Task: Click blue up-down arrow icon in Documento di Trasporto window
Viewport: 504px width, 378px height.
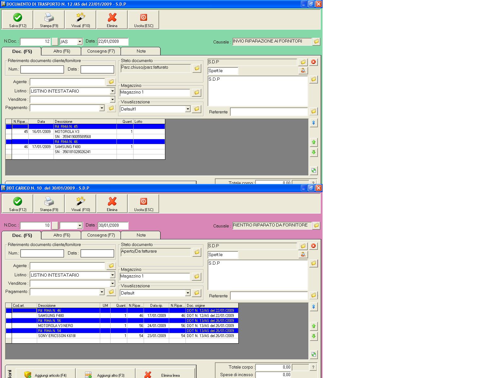Action: pyautogui.click(x=313, y=123)
